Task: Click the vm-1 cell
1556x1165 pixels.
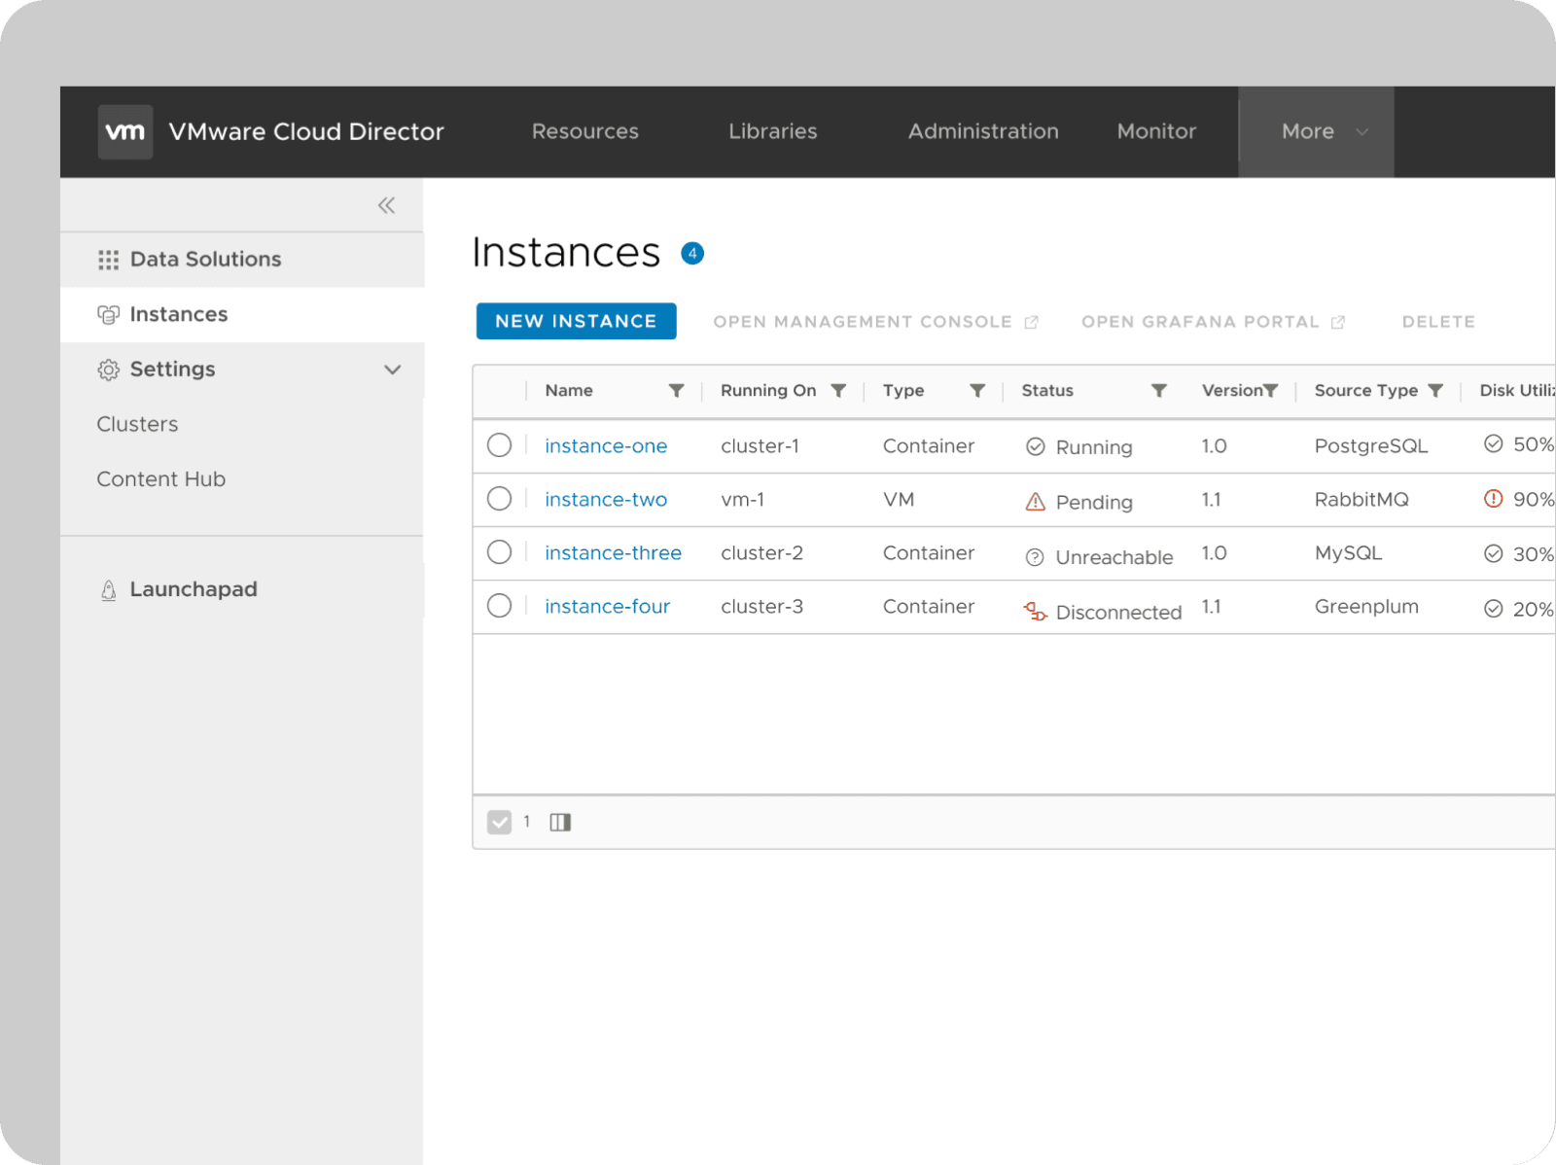Action: click(743, 500)
